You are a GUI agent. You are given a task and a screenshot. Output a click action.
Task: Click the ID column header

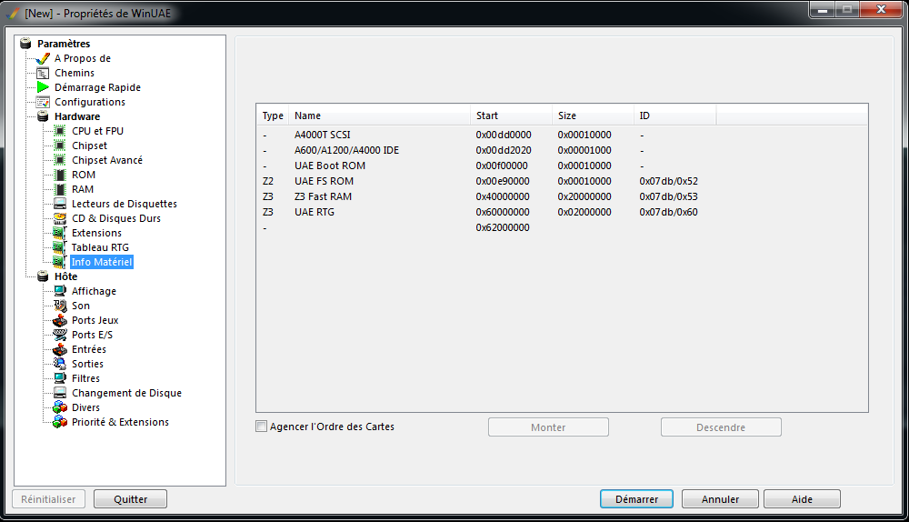tap(674, 115)
